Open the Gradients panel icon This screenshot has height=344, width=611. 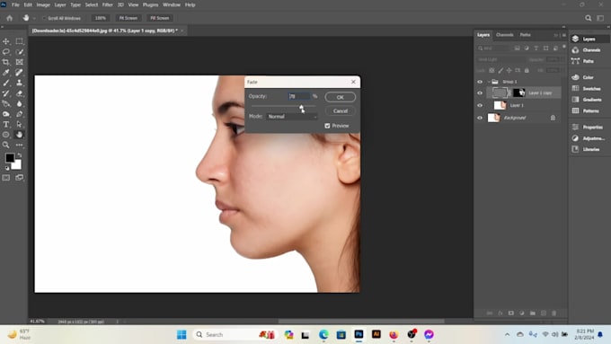(575, 100)
